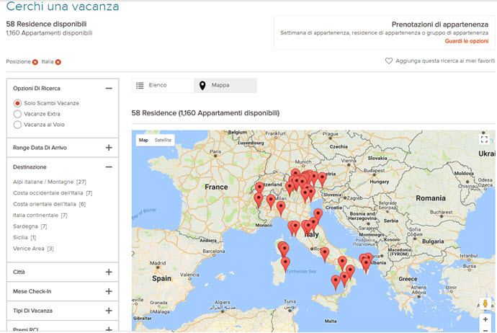The width and height of the screenshot is (497, 333).
Task: Remove the Italia filter tag
Action: 58,62
